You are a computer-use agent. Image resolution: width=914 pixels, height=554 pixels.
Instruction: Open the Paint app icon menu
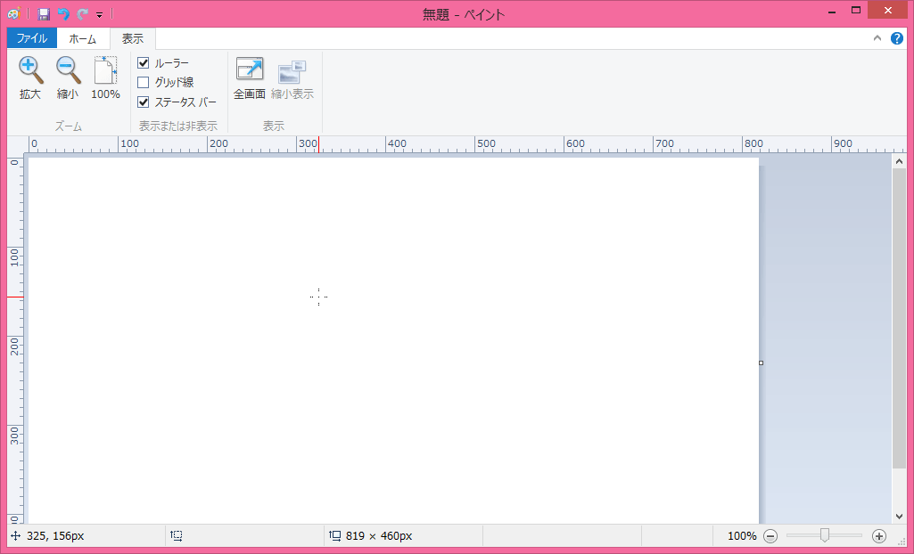(x=14, y=13)
